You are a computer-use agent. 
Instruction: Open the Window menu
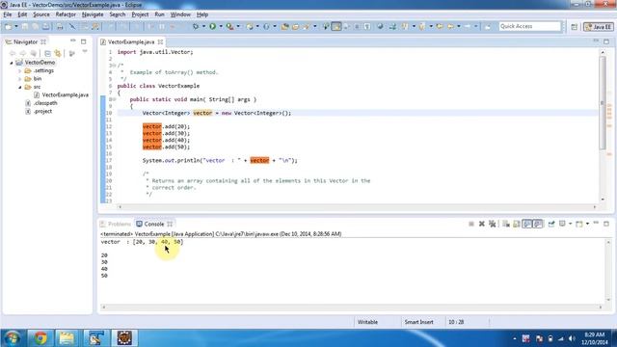[x=180, y=14]
